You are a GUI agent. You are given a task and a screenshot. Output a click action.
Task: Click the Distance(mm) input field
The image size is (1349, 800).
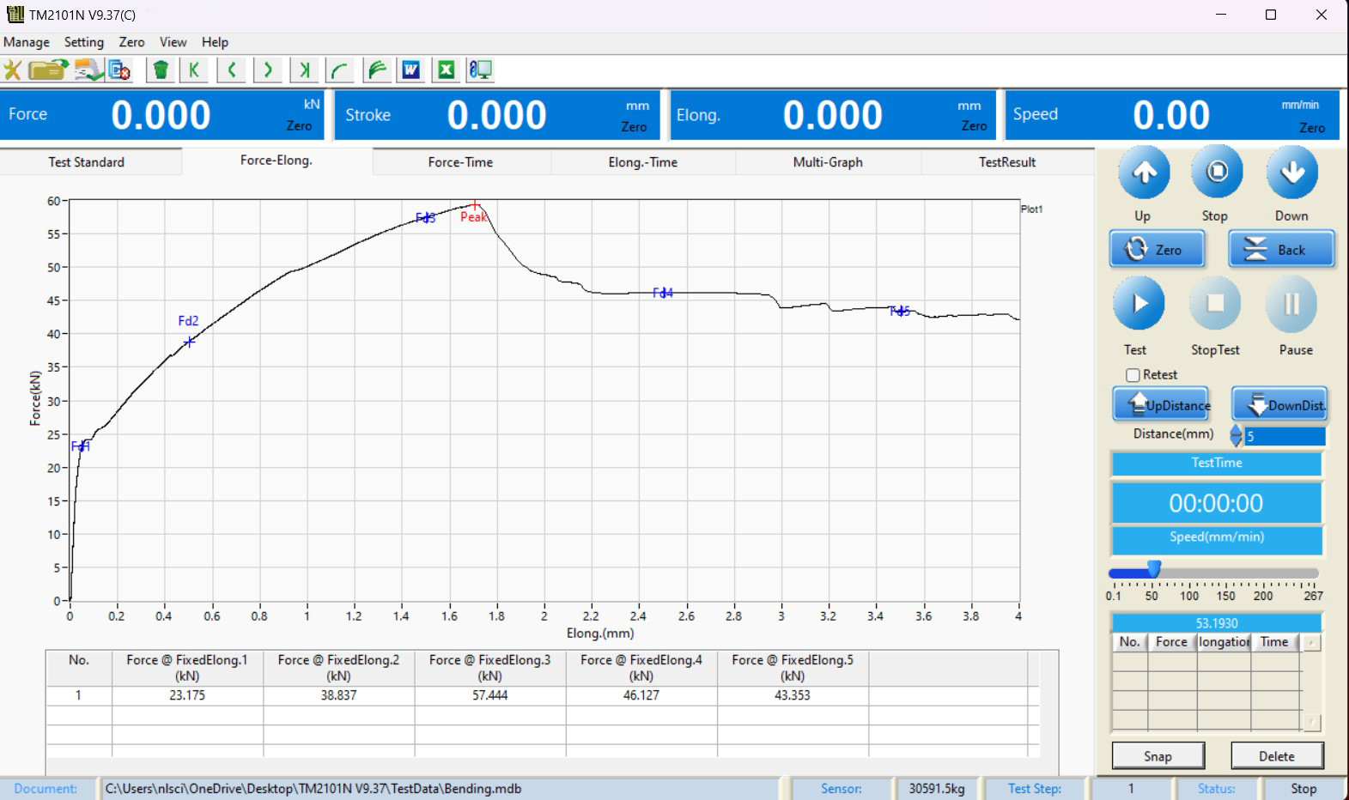(x=1285, y=437)
